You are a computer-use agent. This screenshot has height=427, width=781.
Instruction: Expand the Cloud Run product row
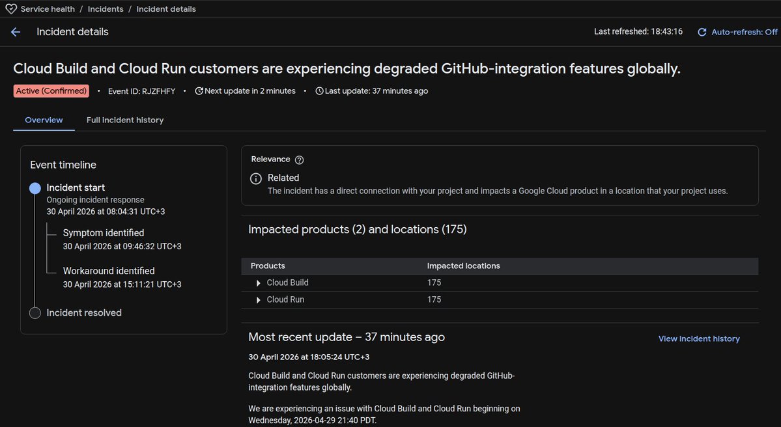[258, 300]
